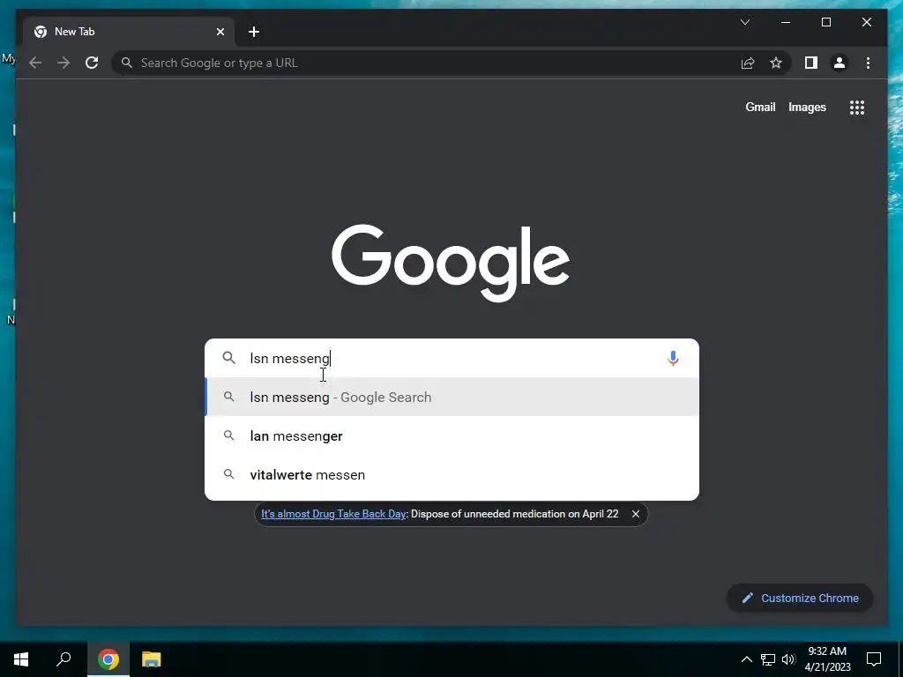Click Chrome icon in the taskbar
The height and width of the screenshot is (677, 903).
[x=108, y=659]
